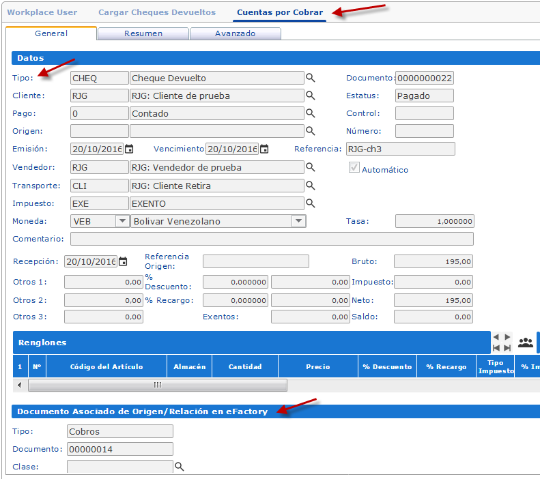Image resolution: width=540 pixels, height=479 pixels.
Task: Click the Precio column header
Action: pyautogui.click(x=317, y=366)
